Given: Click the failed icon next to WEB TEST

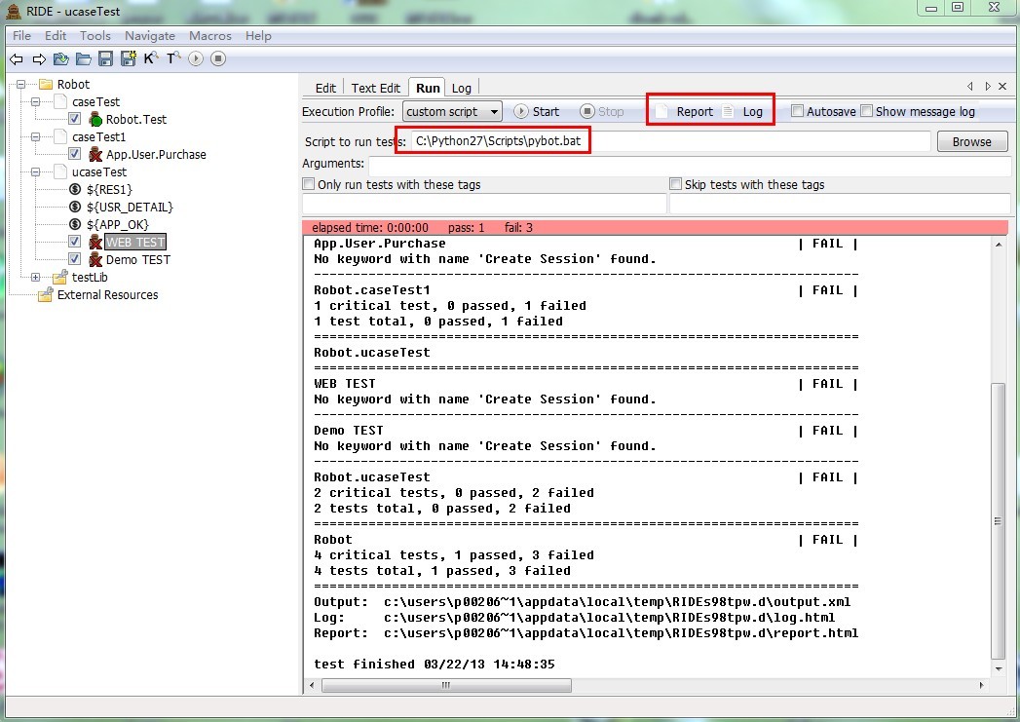Looking at the screenshot, I should point(95,242).
